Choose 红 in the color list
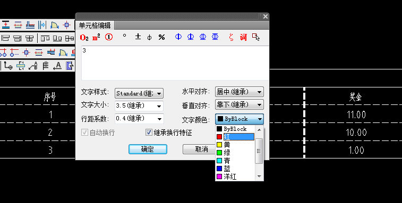Screen dimensions: 402x203 [x=235, y=137]
